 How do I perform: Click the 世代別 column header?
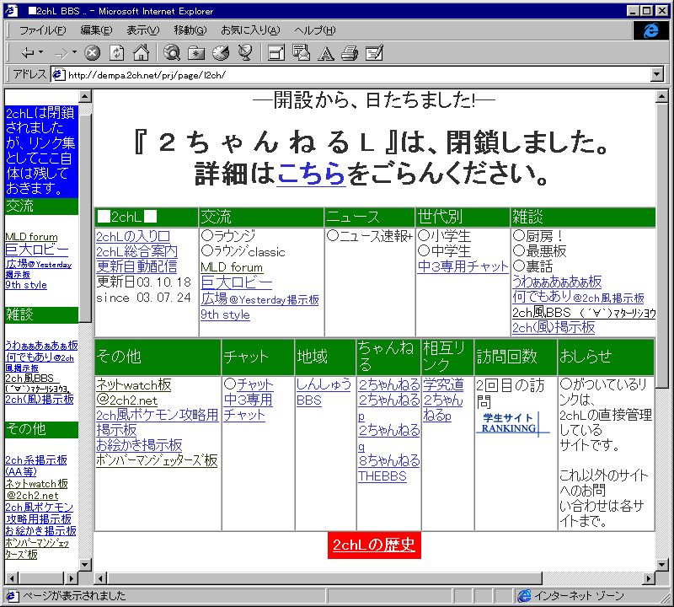point(463,218)
